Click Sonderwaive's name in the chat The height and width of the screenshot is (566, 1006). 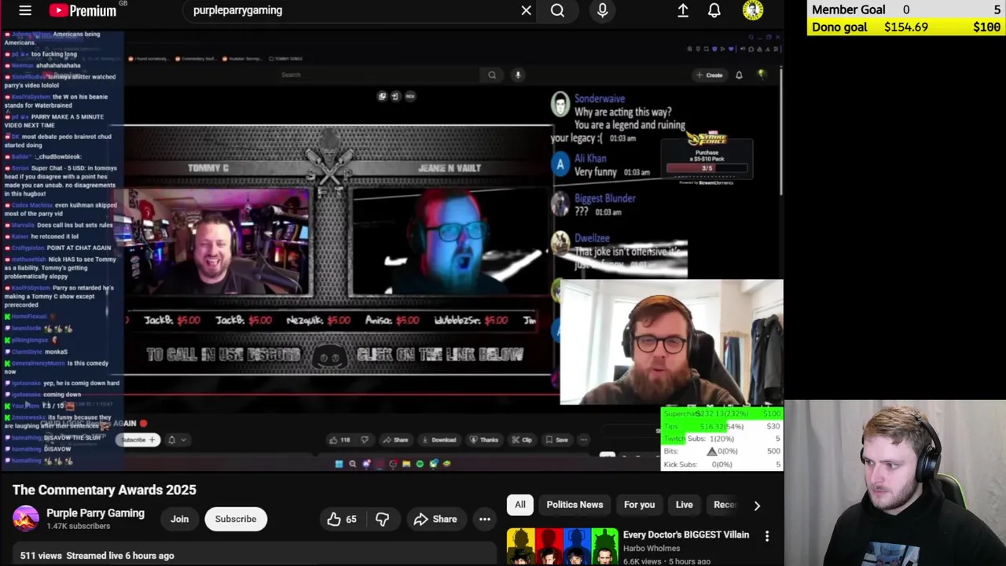(600, 99)
